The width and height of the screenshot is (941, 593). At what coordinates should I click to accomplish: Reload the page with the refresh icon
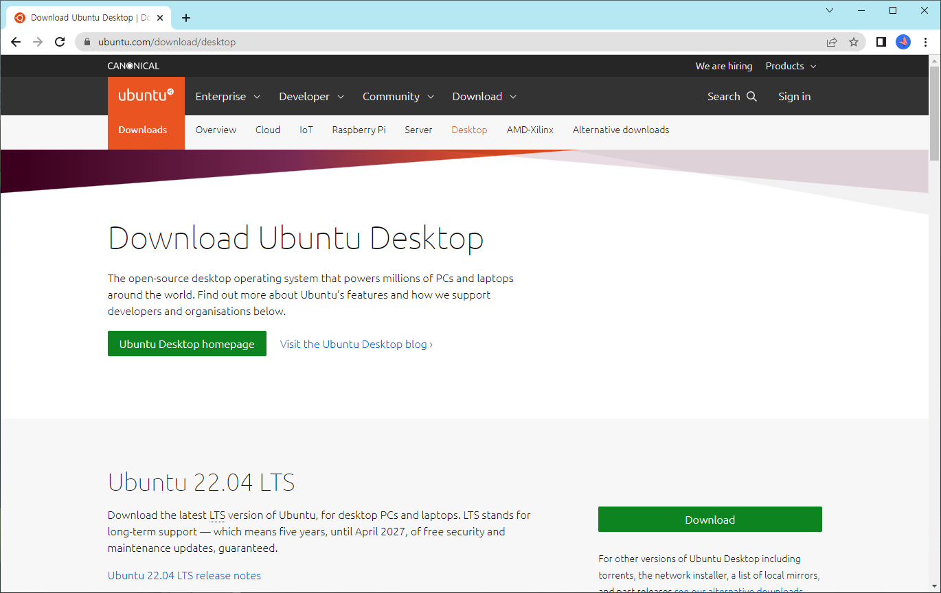point(60,42)
